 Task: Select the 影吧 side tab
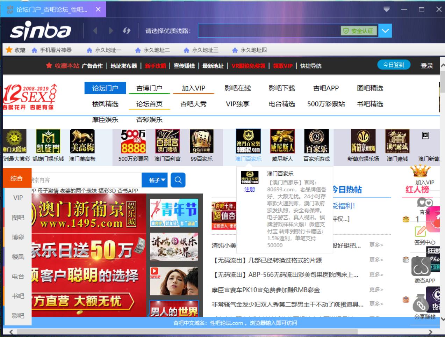point(18,315)
